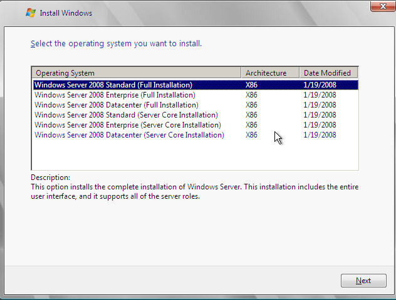Click 1/19/2008 in the Datacenter (Full Installation) row
Screen dimensions: 396x300
(320, 105)
